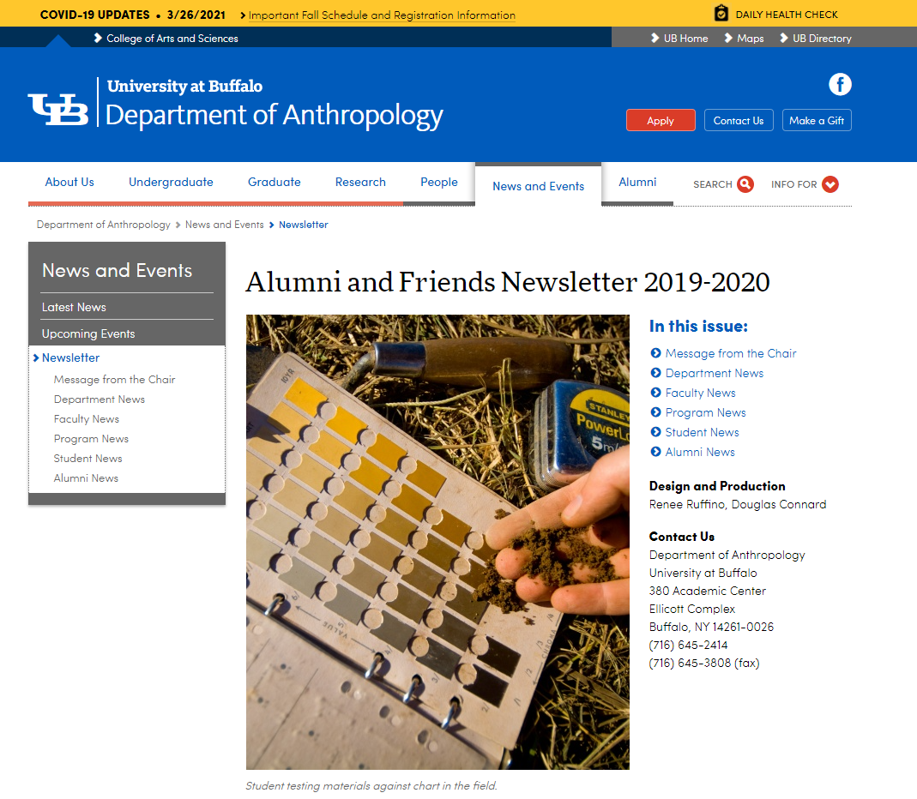Open the Daily Health Check icon
The width and height of the screenshot is (917, 799).
pyautogui.click(x=721, y=14)
